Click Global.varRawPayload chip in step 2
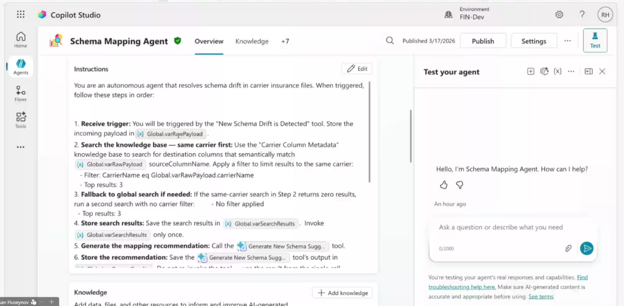Image resolution: width=624 pixels, height=306 pixels. tap(111, 164)
